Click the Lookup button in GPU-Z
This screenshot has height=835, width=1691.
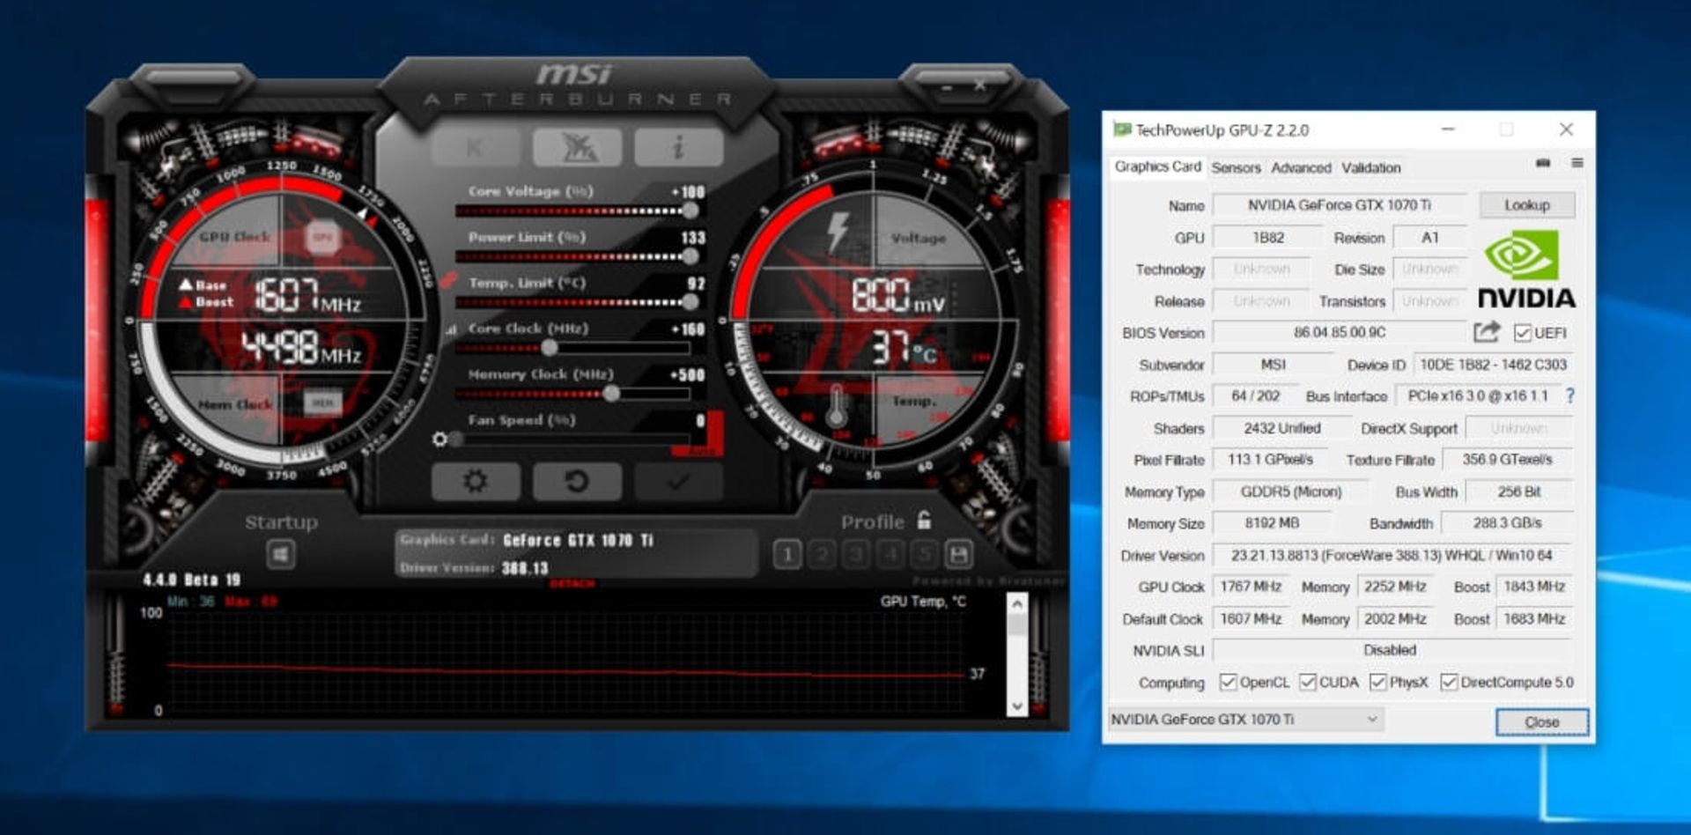pyautogui.click(x=1526, y=204)
